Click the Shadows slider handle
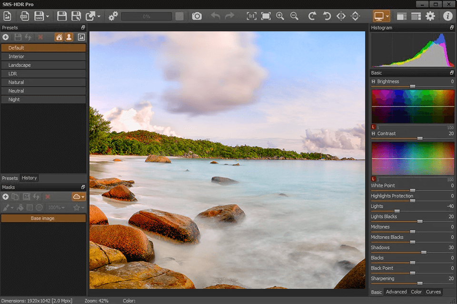 tap(424, 252)
